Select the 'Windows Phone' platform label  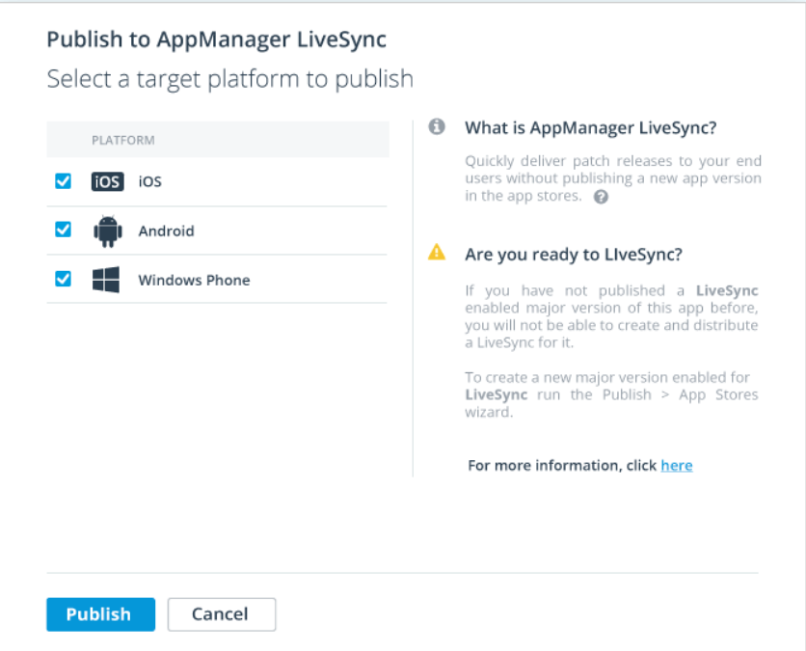(x=195, y=281)
